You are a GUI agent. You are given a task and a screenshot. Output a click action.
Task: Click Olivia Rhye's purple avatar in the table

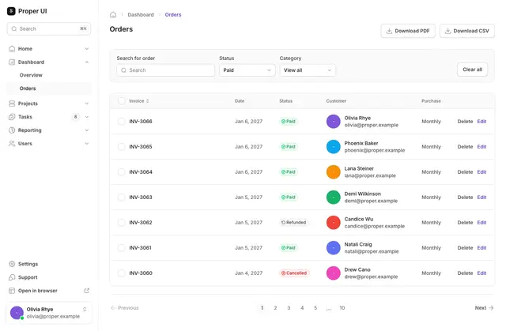point(334,122)
